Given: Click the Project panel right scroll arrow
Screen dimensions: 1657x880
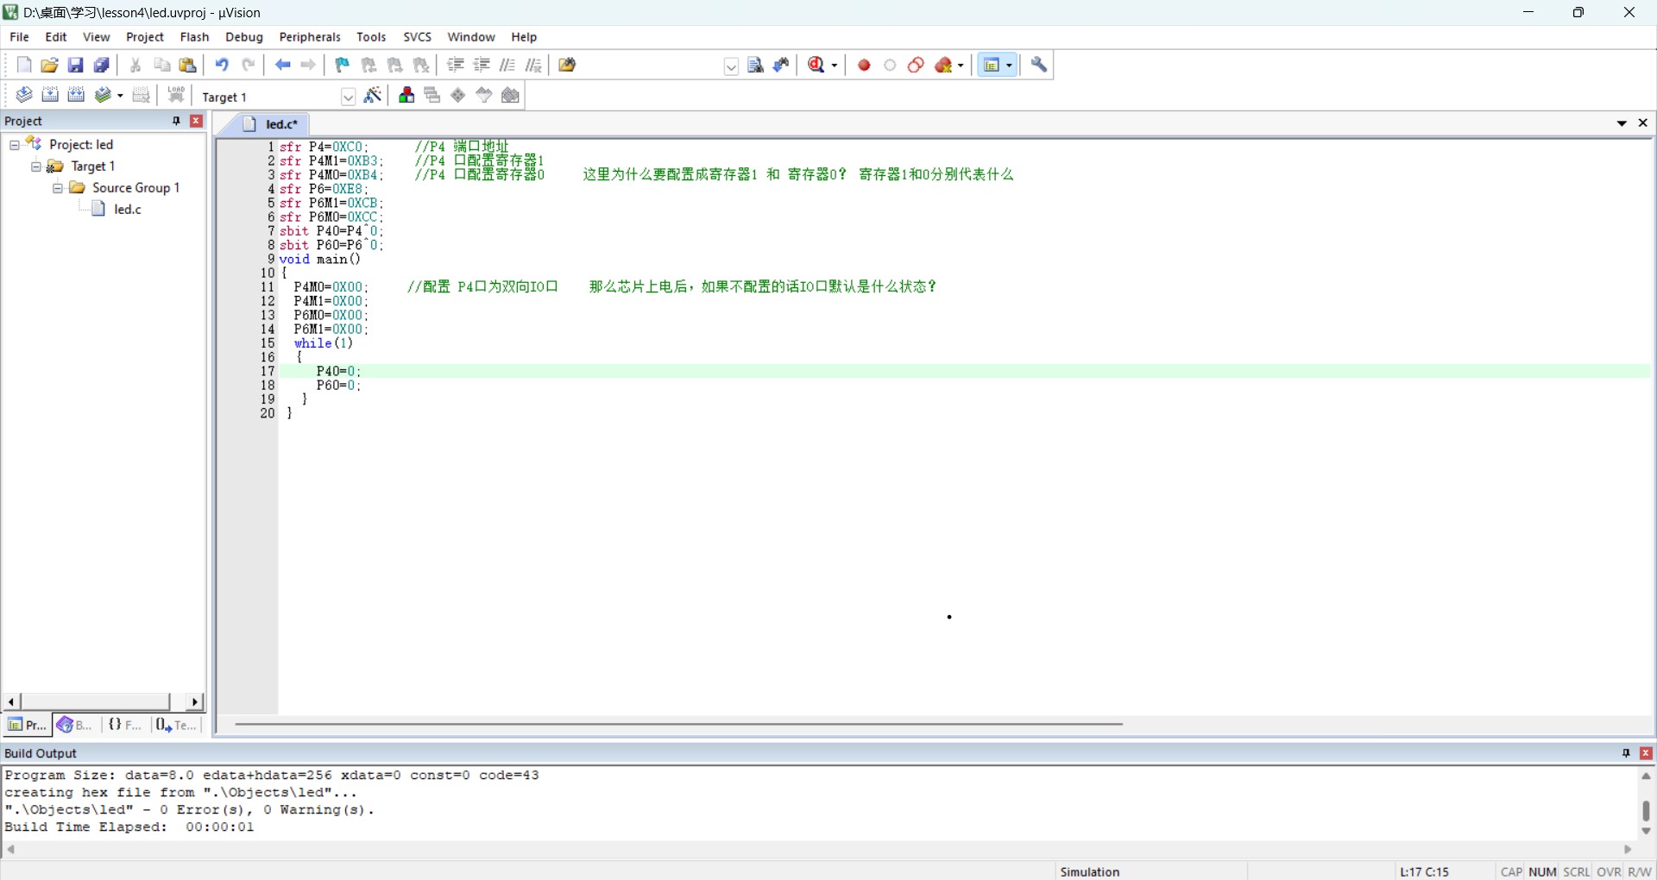Looking at the screenshot, I should coord(195,702).
